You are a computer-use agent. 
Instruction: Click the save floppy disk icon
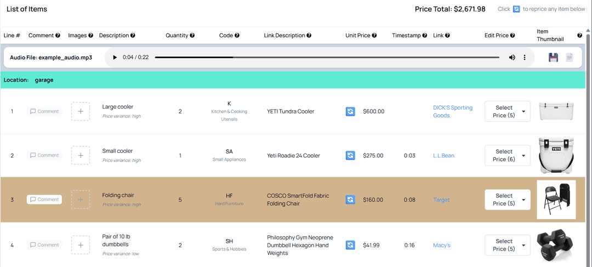[x=553, y=58]
